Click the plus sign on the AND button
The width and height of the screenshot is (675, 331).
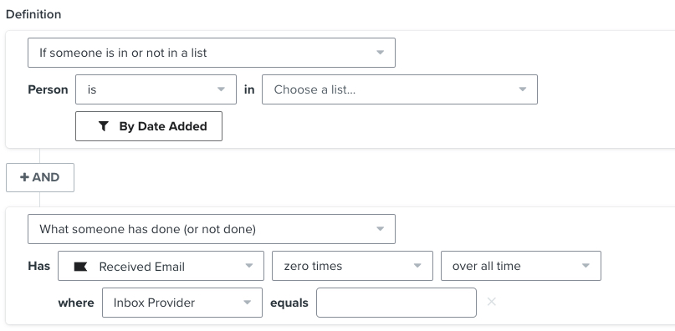[x=24, y=177]
